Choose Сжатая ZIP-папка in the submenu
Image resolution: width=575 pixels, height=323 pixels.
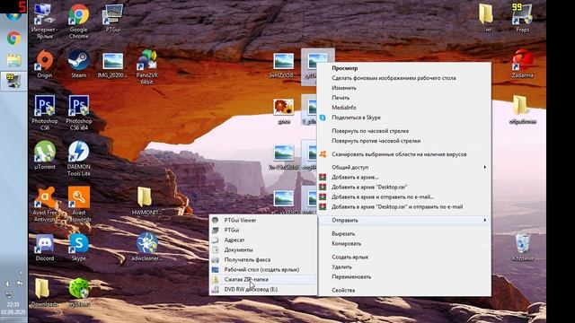coord(263,279)
